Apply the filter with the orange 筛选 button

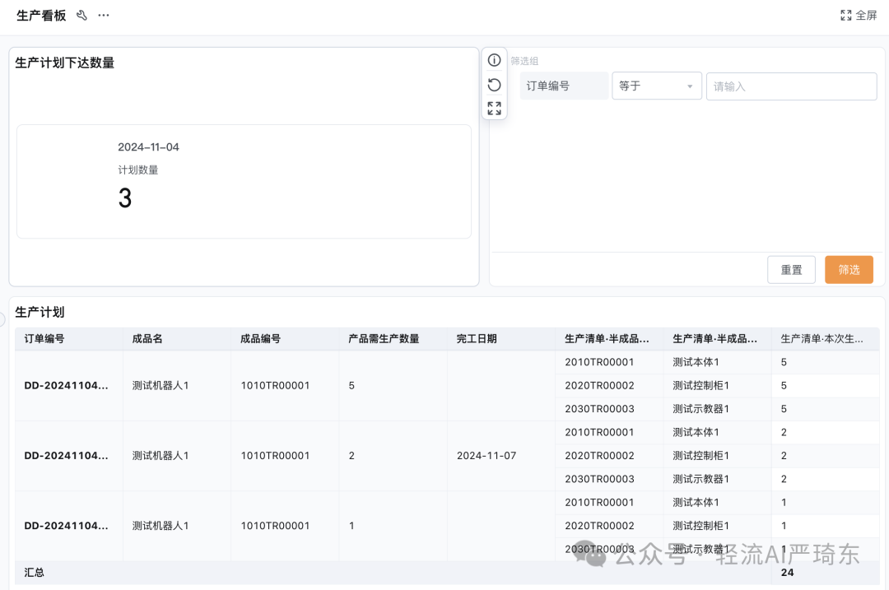click(x=849, y=270)
